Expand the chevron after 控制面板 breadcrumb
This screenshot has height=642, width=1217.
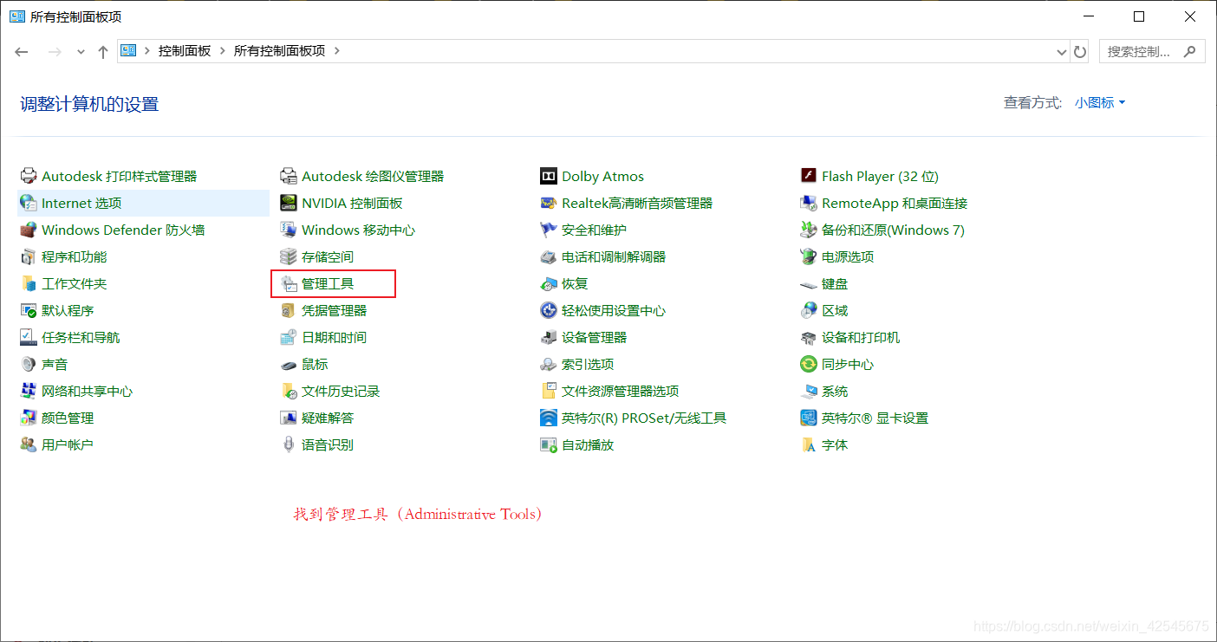point(223,51)
